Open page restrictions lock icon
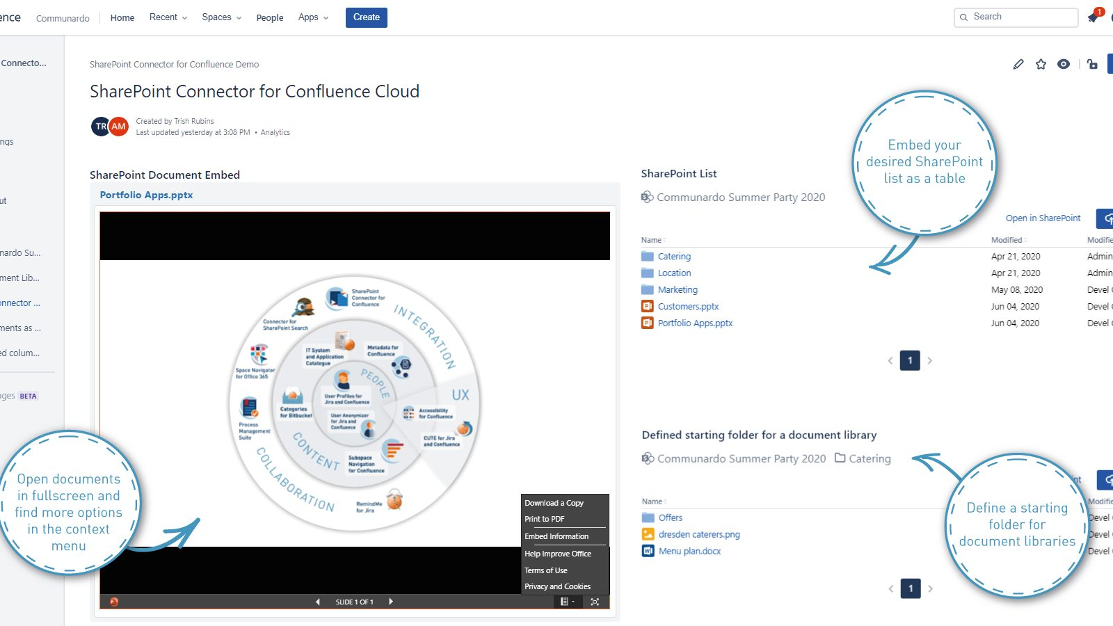The height and width of the screenshot is (626, 1113). click(1092, 64)
